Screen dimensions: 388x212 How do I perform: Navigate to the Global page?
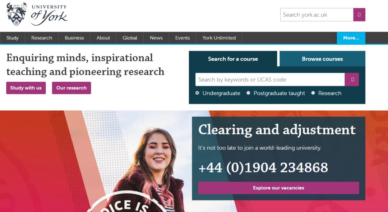[130, 38]
